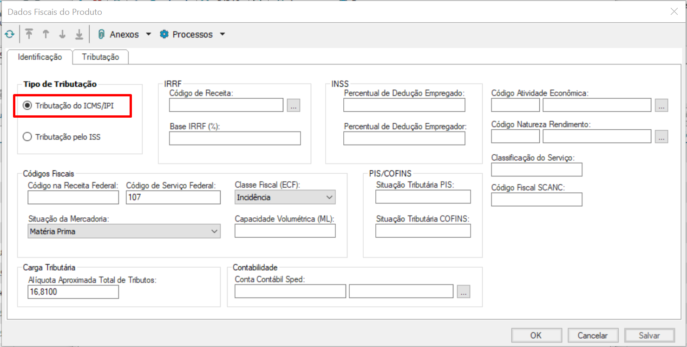Click the Percentual de Dedução Empregador field
Viewport: 687px width, 347px height.
(404, 138)
